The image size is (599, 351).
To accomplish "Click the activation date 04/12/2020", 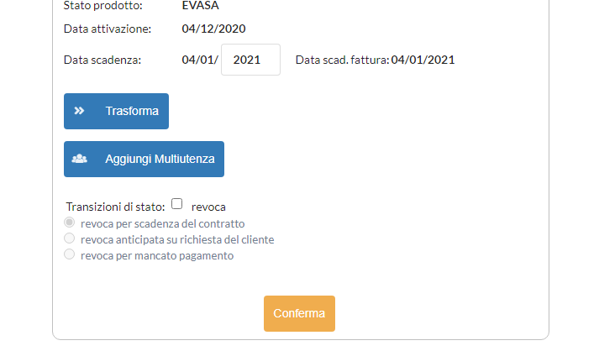I will 213,29.
